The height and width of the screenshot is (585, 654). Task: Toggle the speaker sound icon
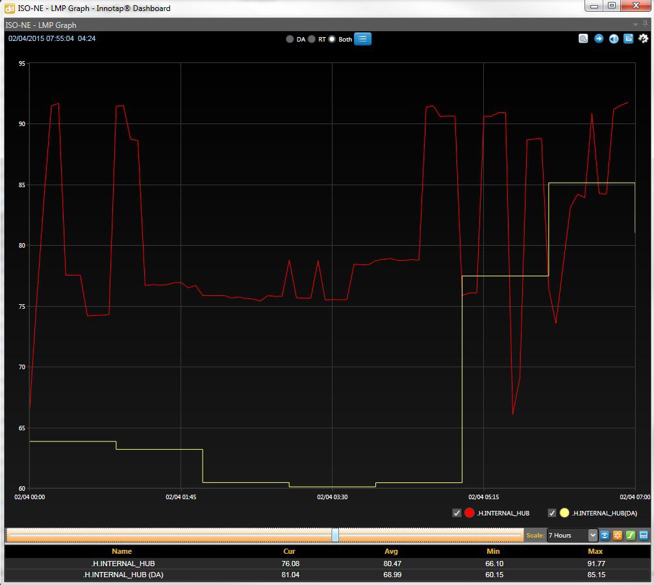614,39
